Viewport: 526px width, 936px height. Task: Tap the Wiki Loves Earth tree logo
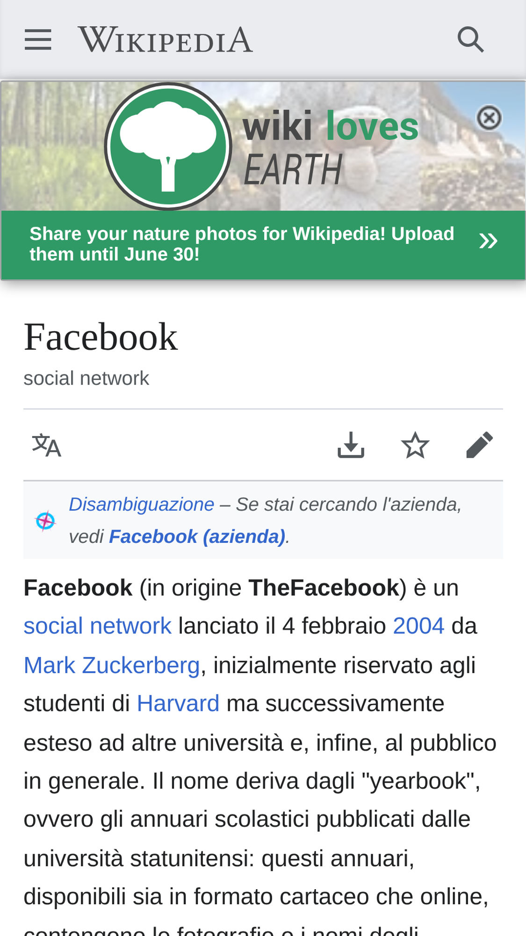click(168, 146)
